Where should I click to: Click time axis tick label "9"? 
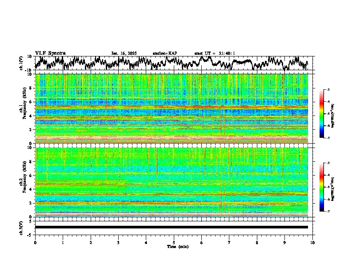pyautogui.click(x=284, y=243)
